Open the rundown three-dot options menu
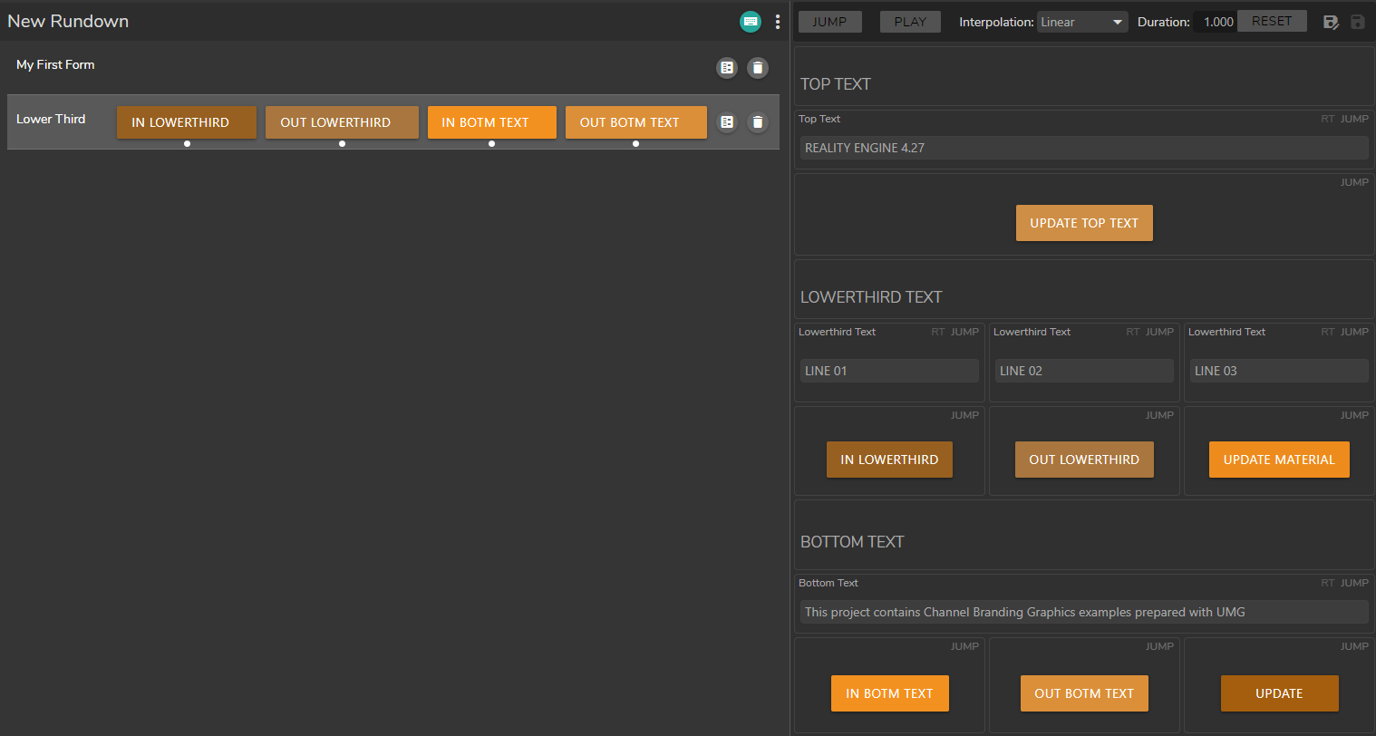This screenshot has width=1376, height=736. coord(778,22)
